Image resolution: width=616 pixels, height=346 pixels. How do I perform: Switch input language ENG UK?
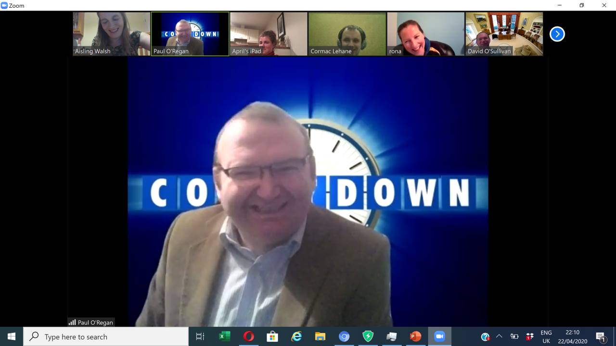click(546, 336)
